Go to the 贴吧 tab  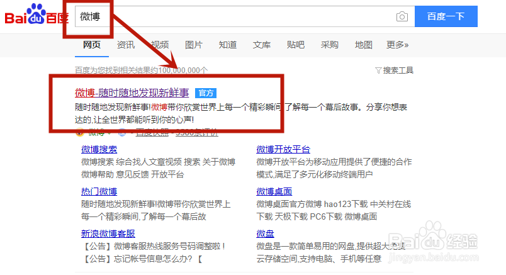click(296, 45)
